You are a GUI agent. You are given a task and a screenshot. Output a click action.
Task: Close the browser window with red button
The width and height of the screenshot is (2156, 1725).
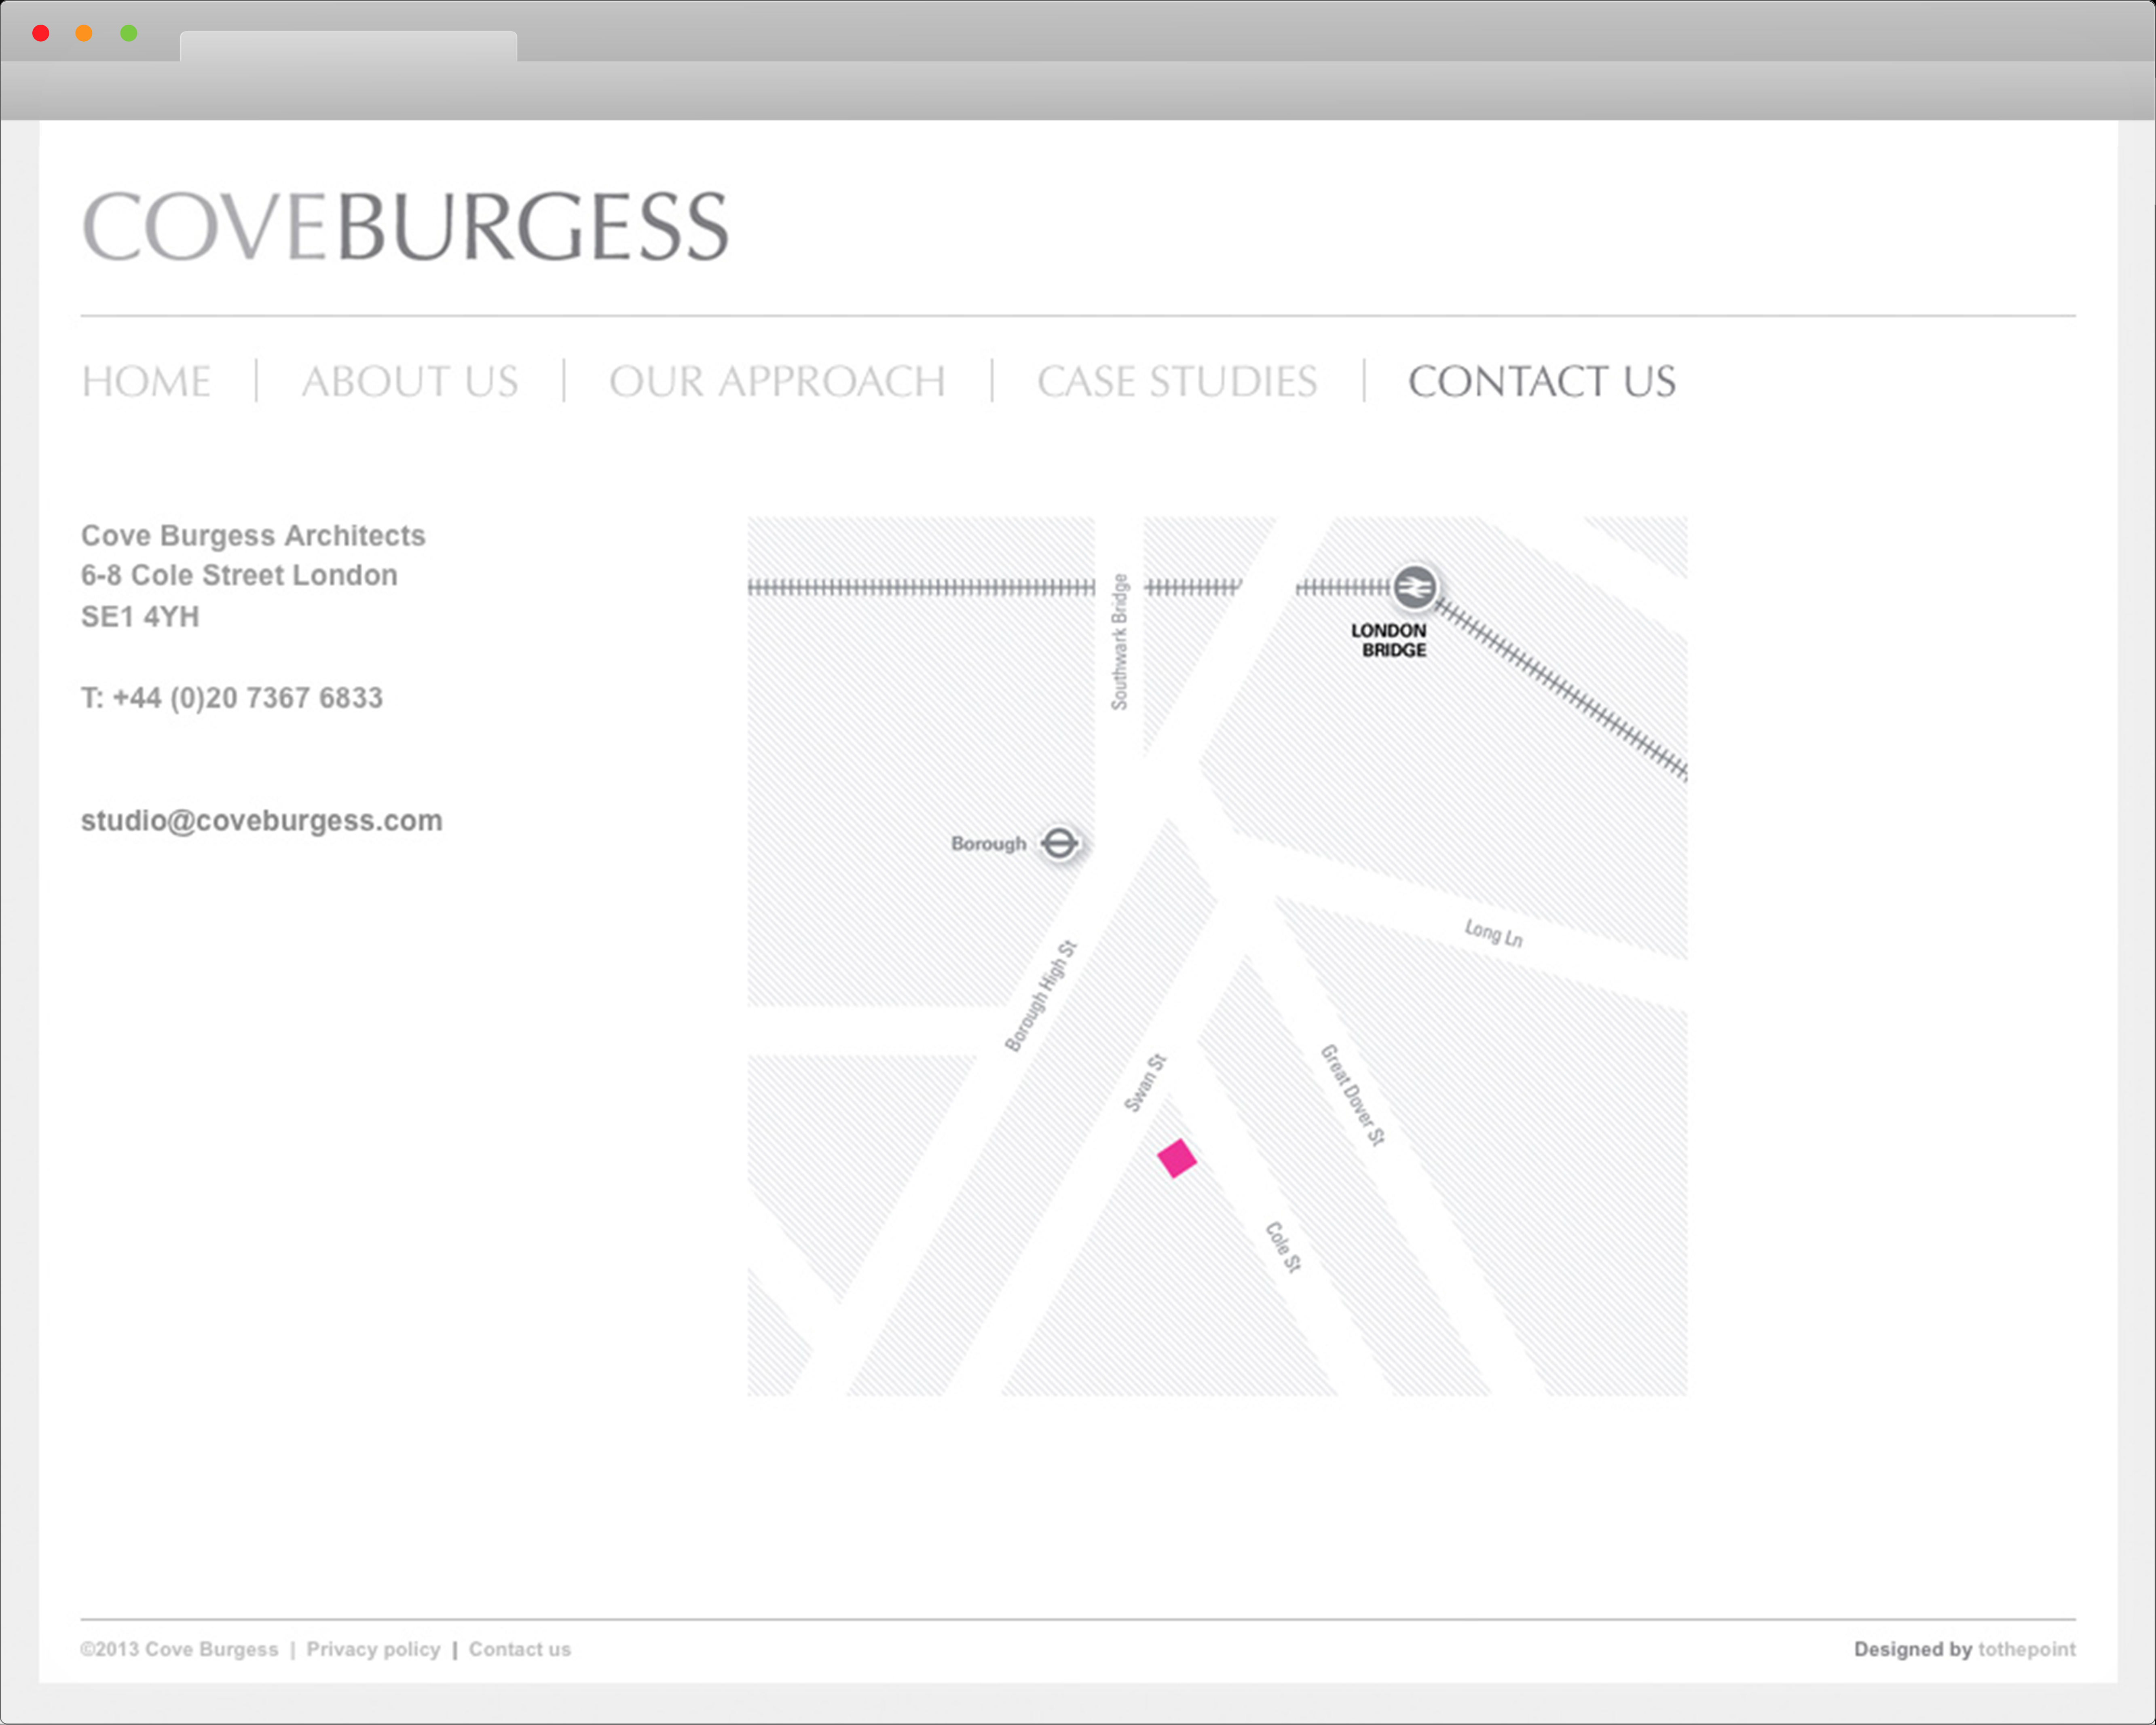[41, 33]
